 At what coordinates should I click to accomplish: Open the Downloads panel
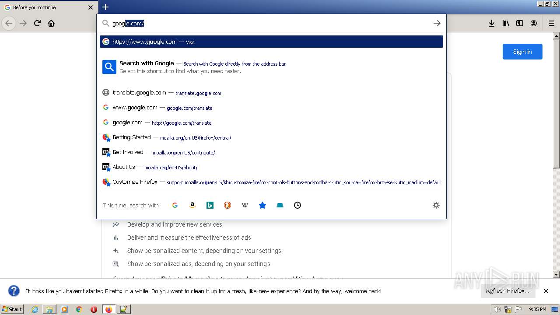point(492,23)
